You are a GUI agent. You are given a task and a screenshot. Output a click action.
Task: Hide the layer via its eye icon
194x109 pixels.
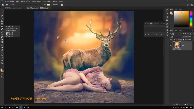click(171, 46)
